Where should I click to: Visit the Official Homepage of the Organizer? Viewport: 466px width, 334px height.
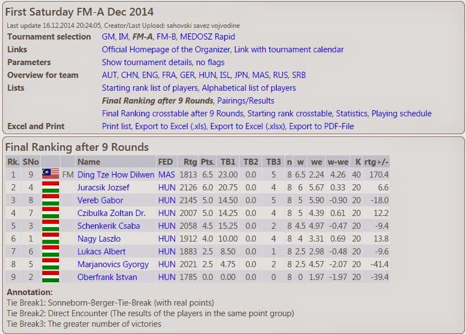(x=166, y=50)
